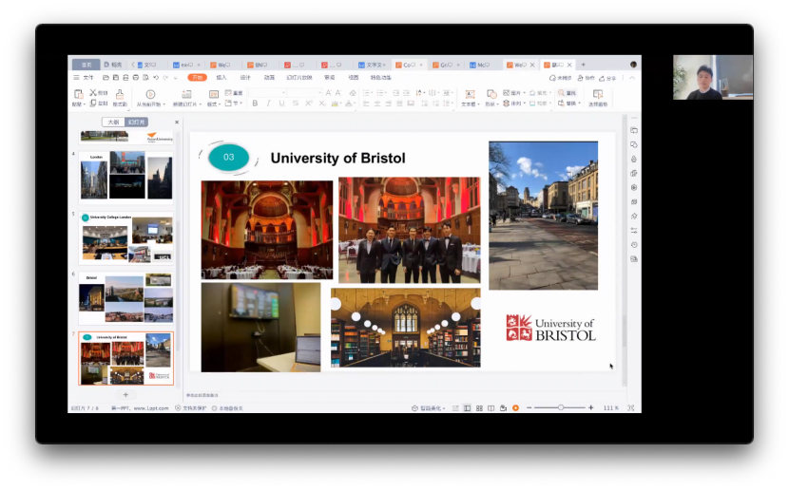Viewport: 789px width, 491px height.
Task: Decrease font size
Action: (x=338, y=92)
